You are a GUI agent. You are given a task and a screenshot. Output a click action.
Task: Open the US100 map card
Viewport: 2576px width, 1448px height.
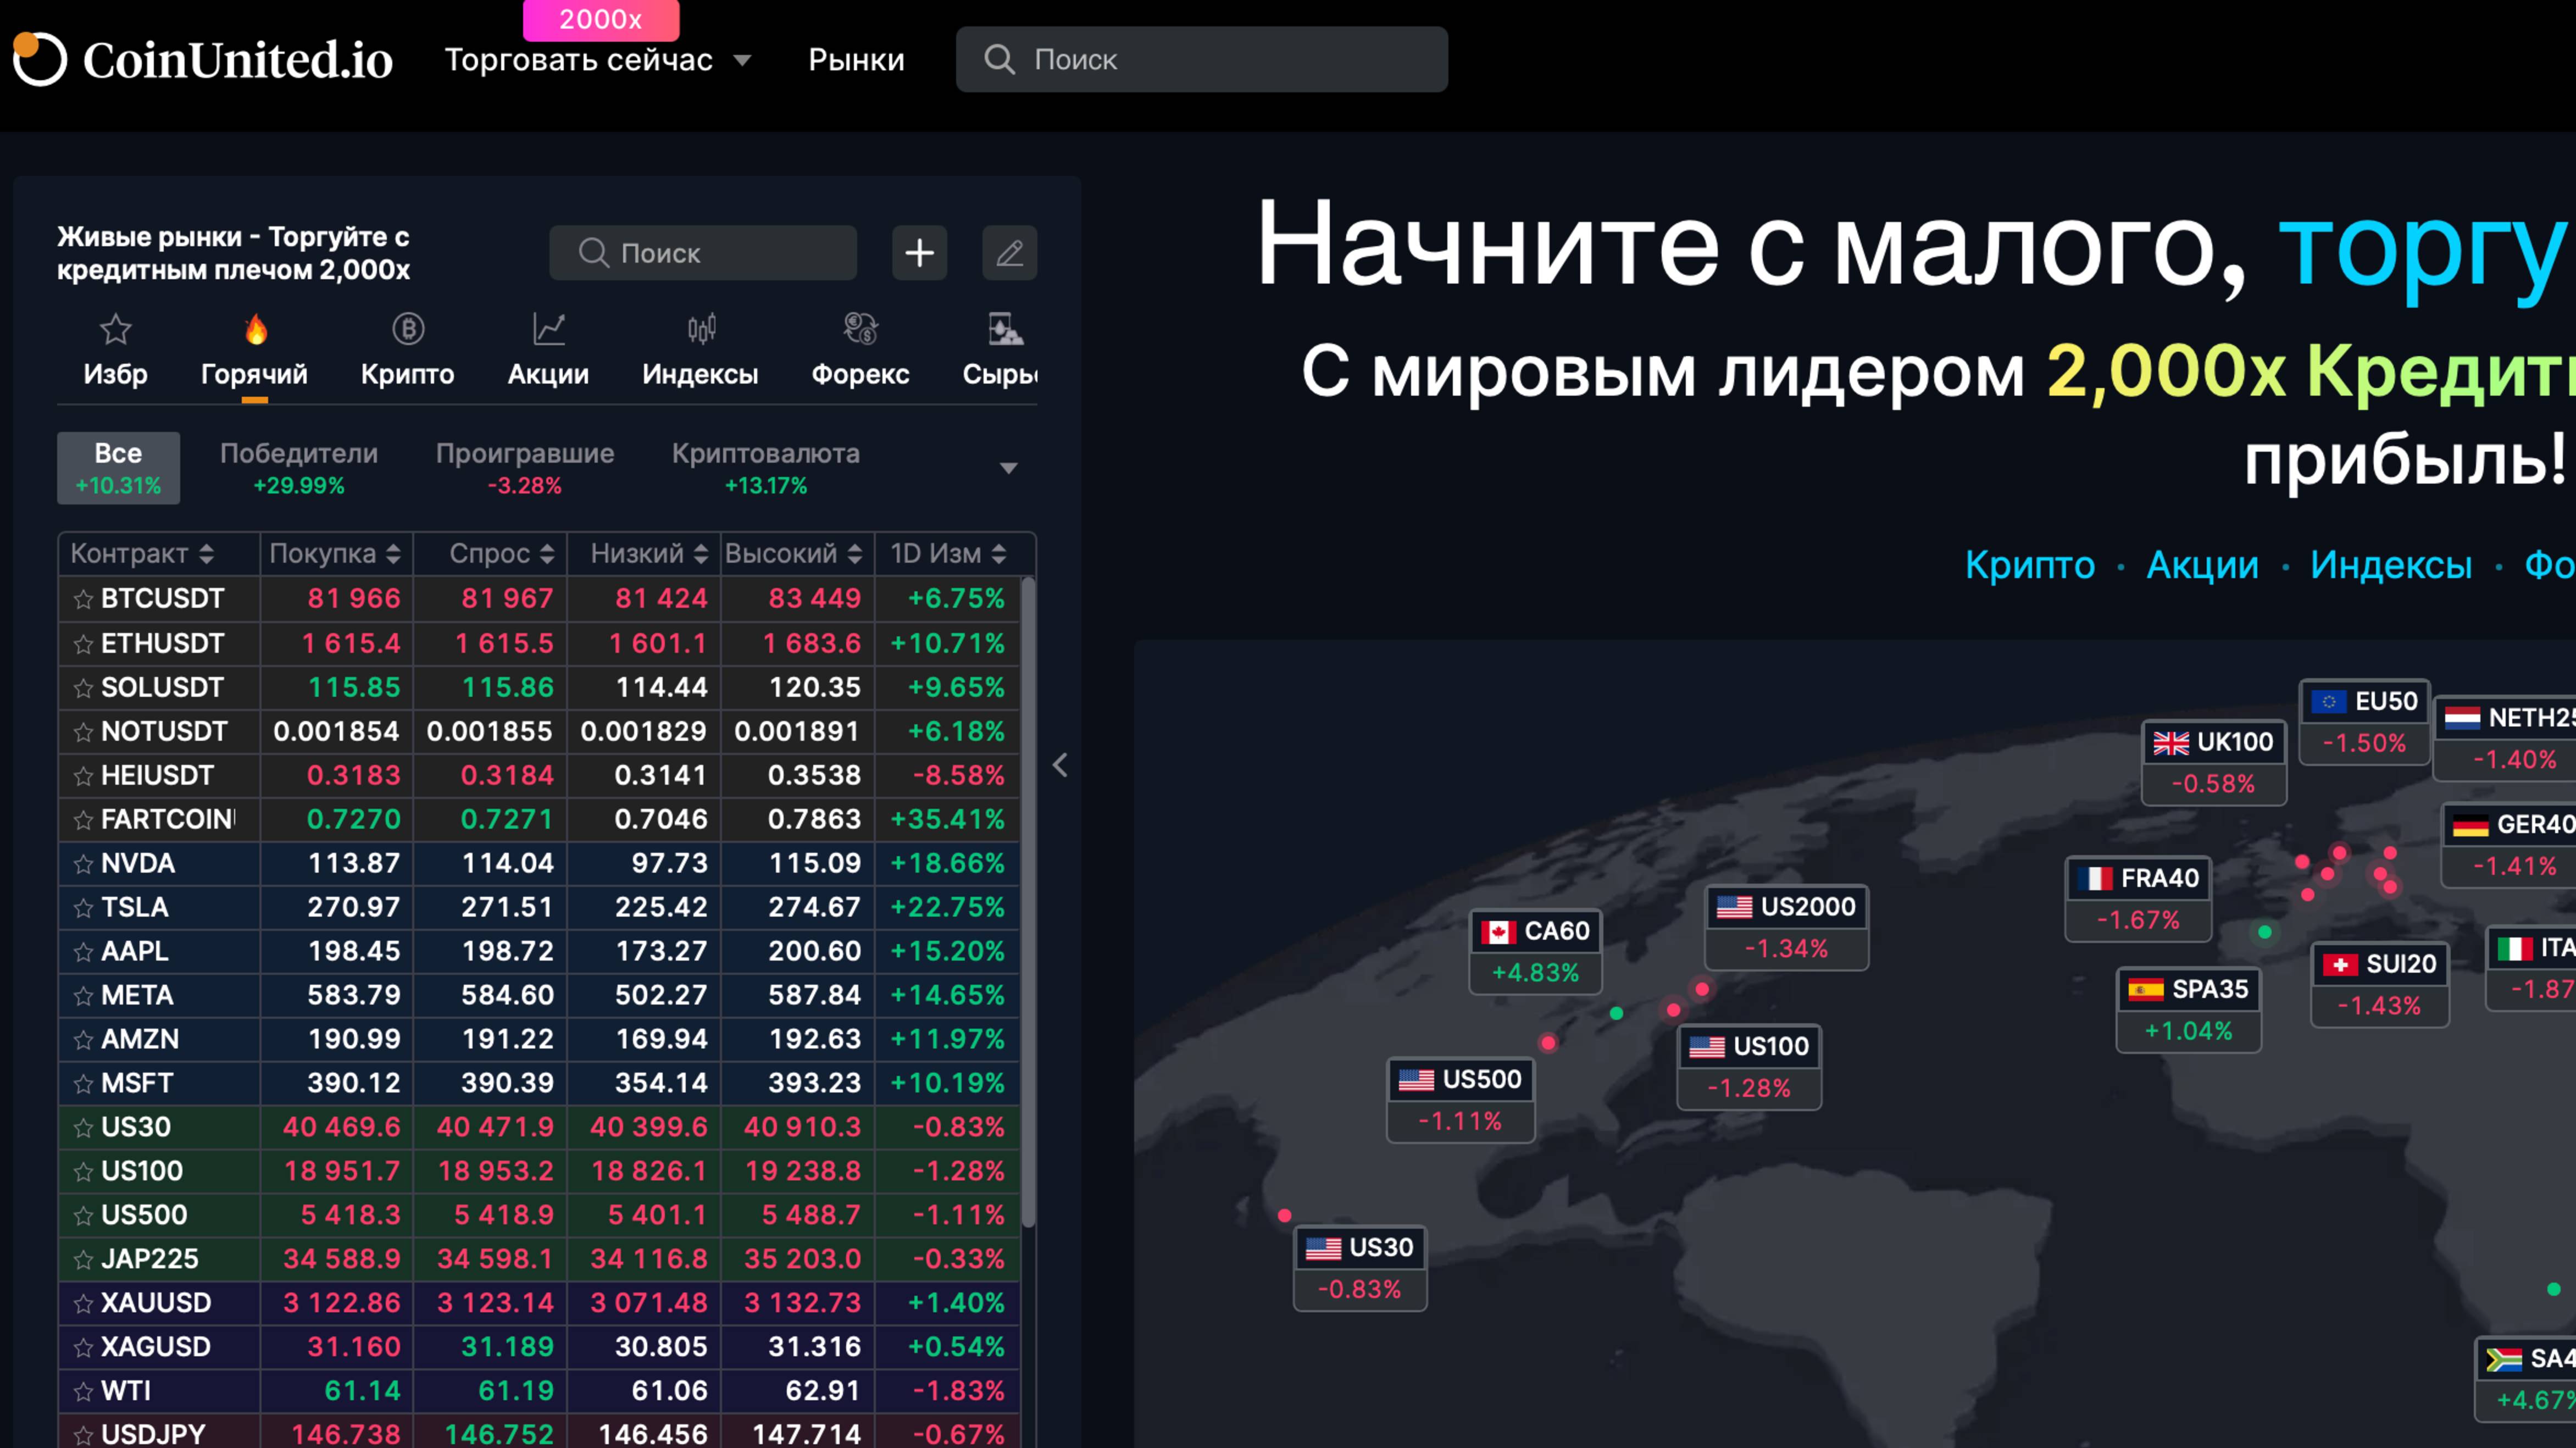[1749, 1067]
